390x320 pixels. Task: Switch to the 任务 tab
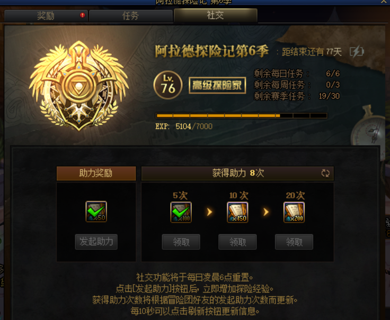[130, 16]
